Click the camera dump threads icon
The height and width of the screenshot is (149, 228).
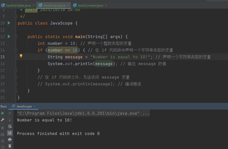[3, 135]
